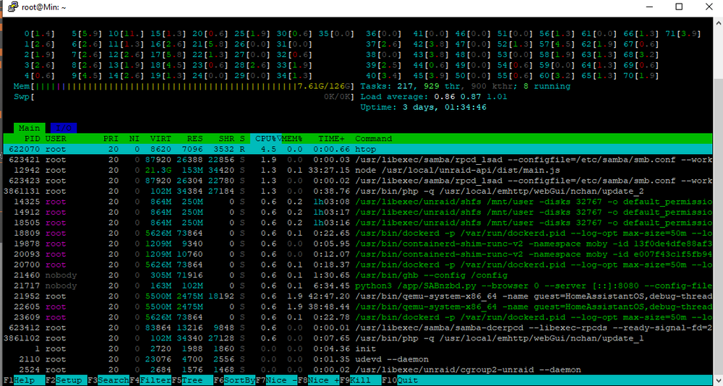Select the containerd-shim process PID 20093
723x386 pixels.
[x=358, y=254]
